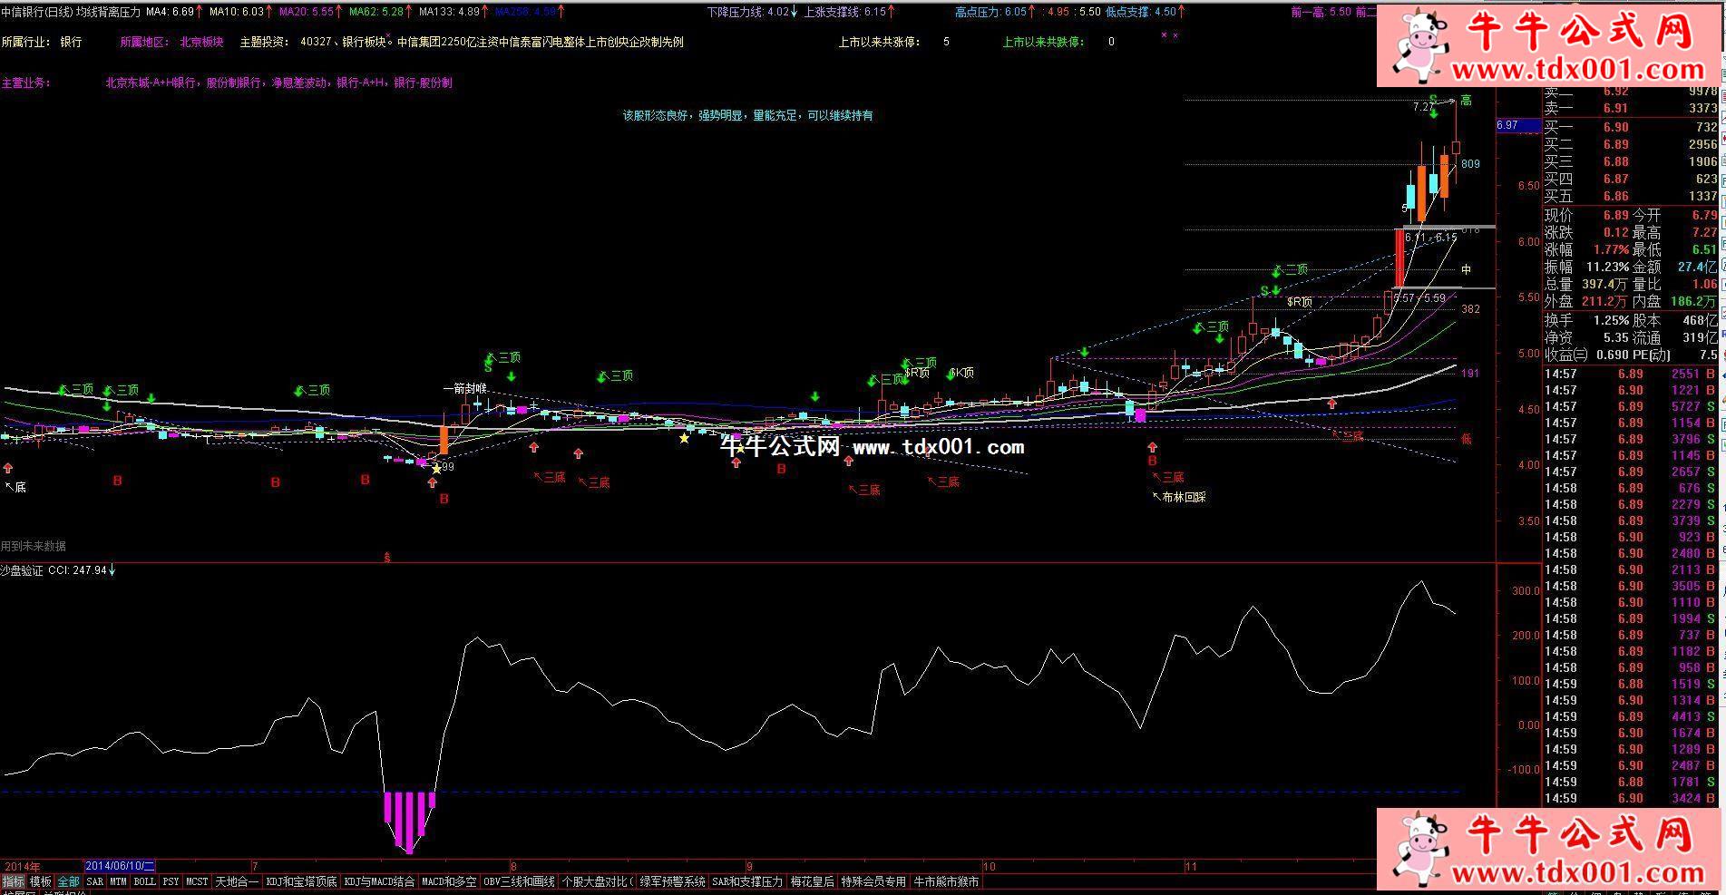Select the 个股大盘对比 tab
Screen dimensions: 1726x895
pos(597,881)
